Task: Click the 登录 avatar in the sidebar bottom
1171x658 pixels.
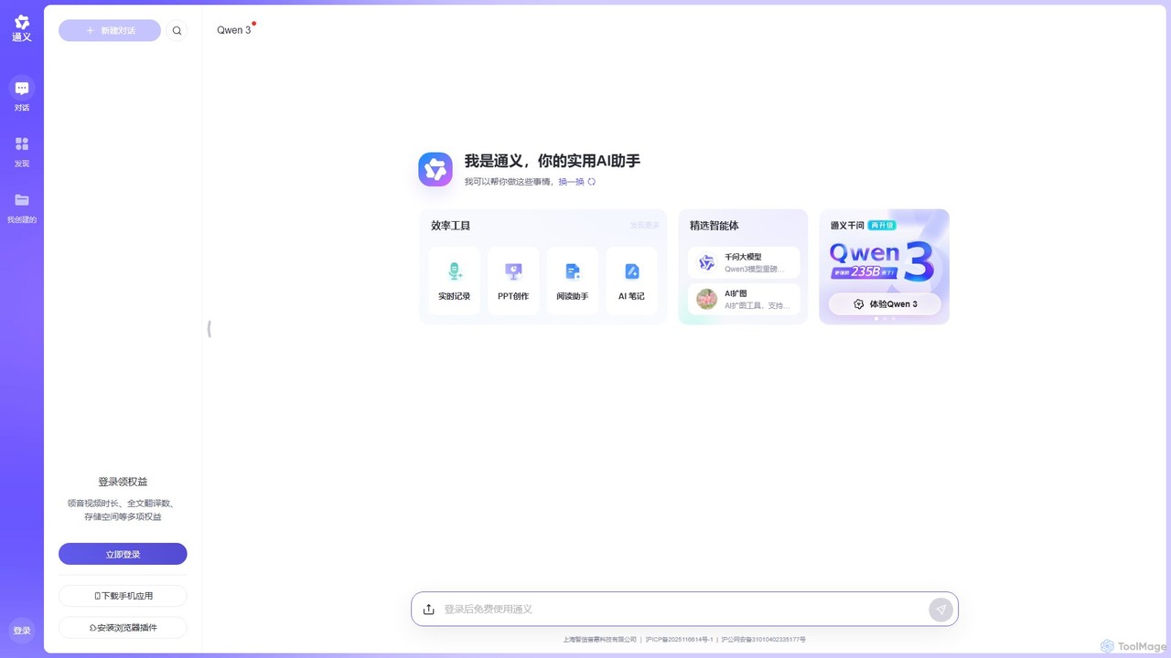Action: coord(22,631)
